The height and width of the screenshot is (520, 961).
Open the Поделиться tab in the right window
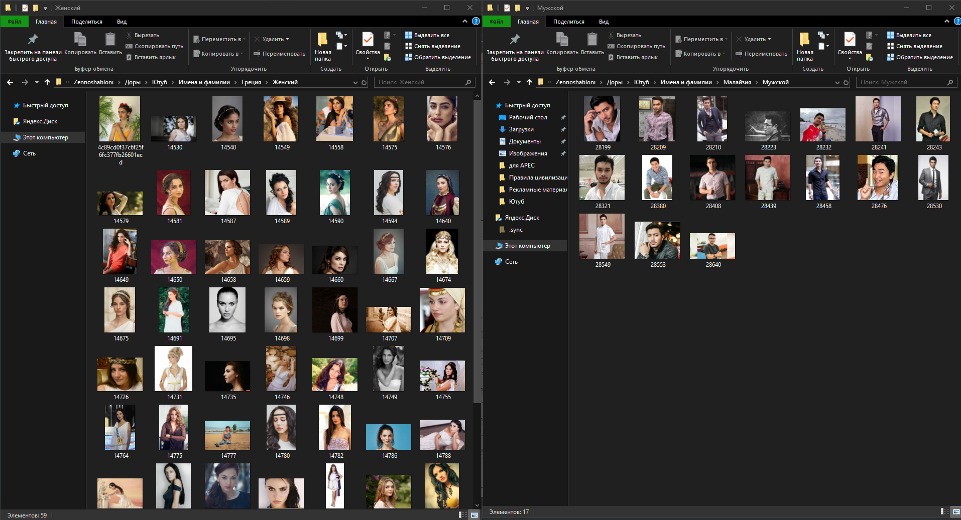pos(568,22)
